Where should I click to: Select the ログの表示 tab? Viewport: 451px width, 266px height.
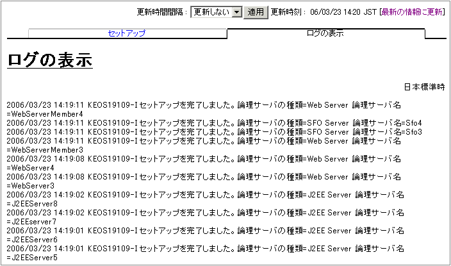pyautogui.click(x=325, y=33)
